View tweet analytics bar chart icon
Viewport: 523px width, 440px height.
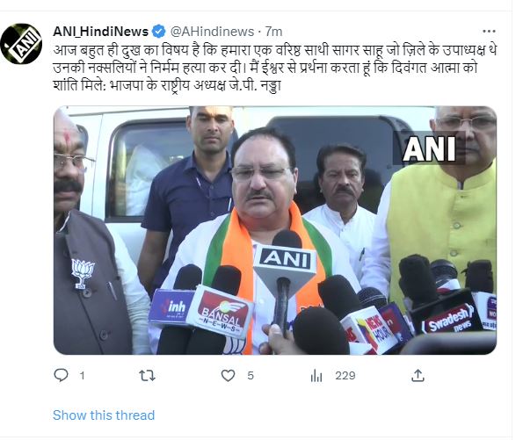click(x=316, y=376)
